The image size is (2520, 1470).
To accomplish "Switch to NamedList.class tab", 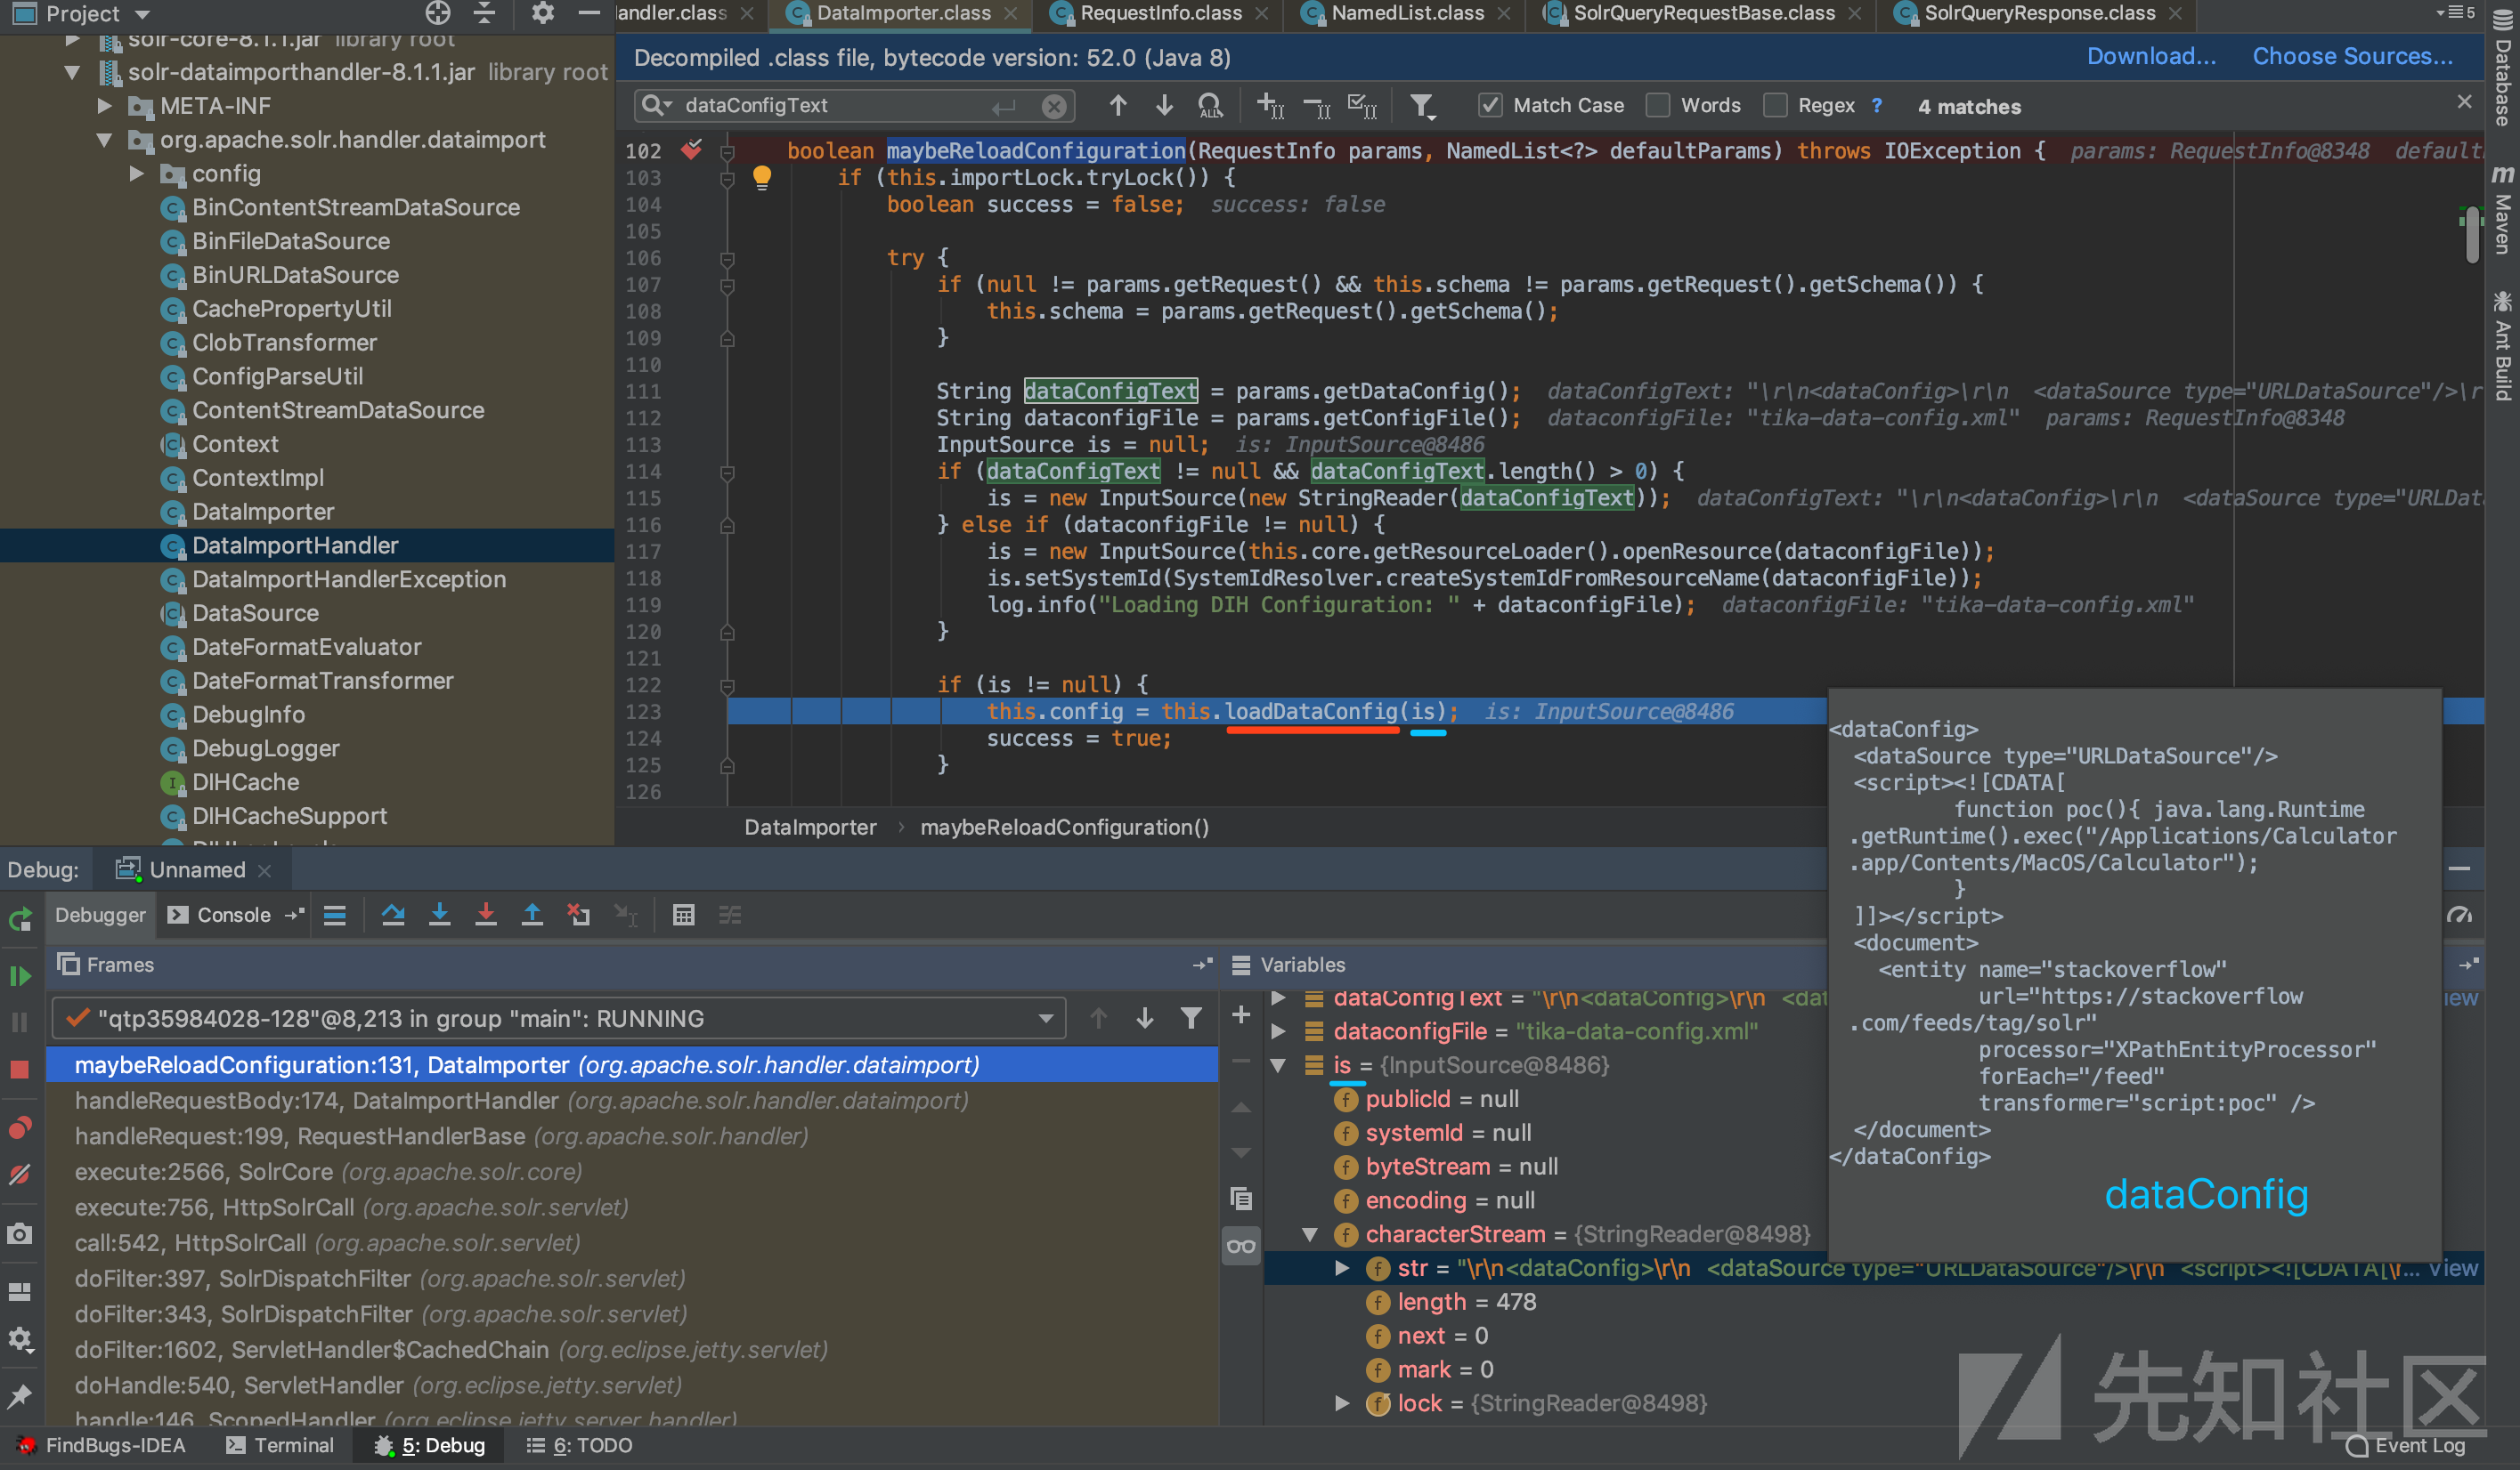I will (1406, 13).
